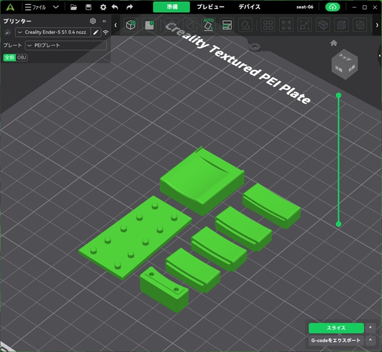Expand the PEIプレート plate type dropdown
The width and height of the screenshot is (382, 352).
point(66,45)
